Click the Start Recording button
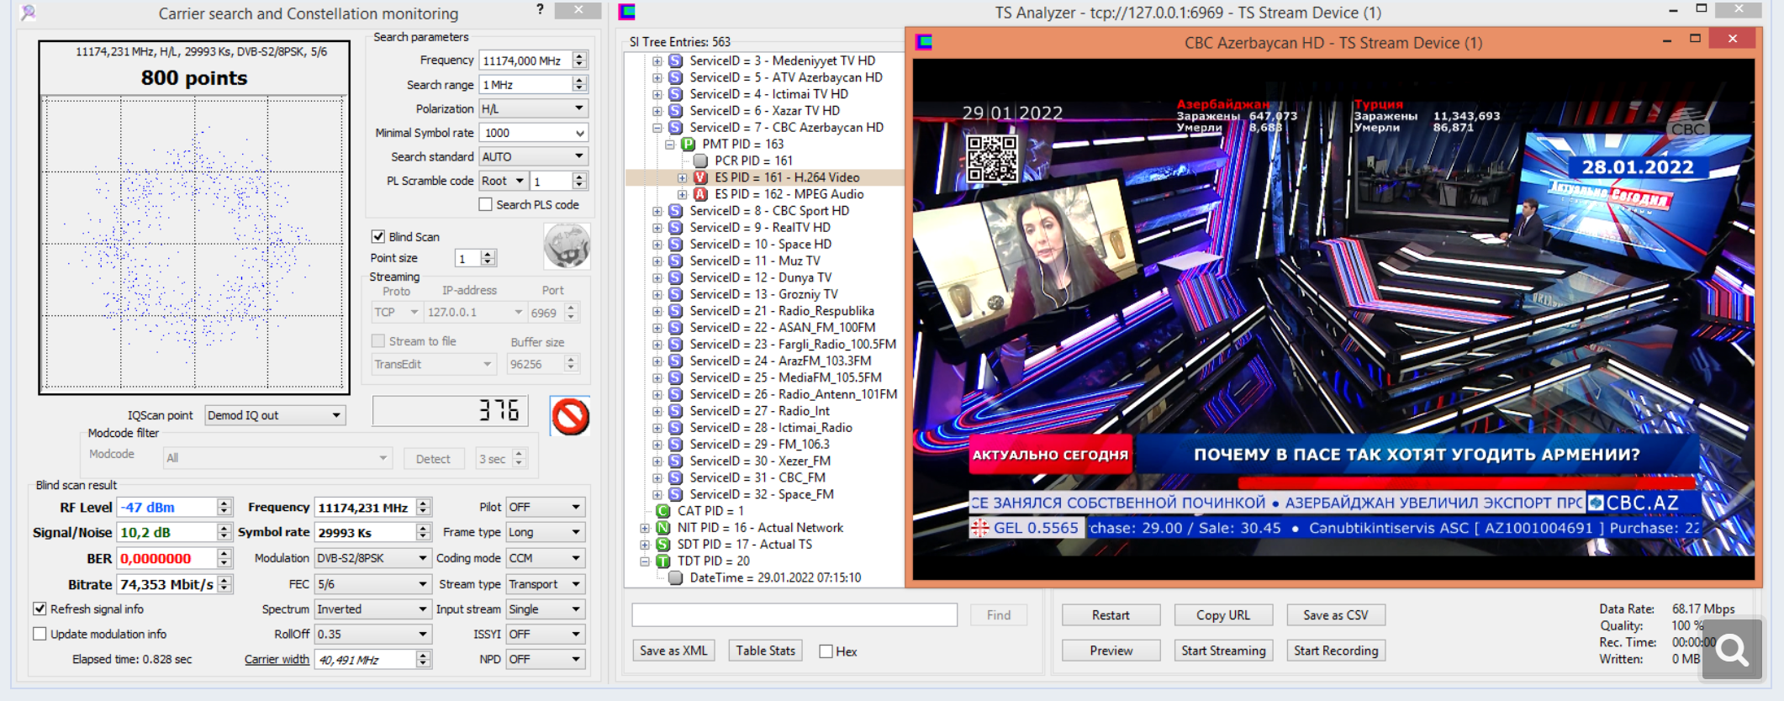Viewport: 1784px width, 701px height. pos(1335,651)
